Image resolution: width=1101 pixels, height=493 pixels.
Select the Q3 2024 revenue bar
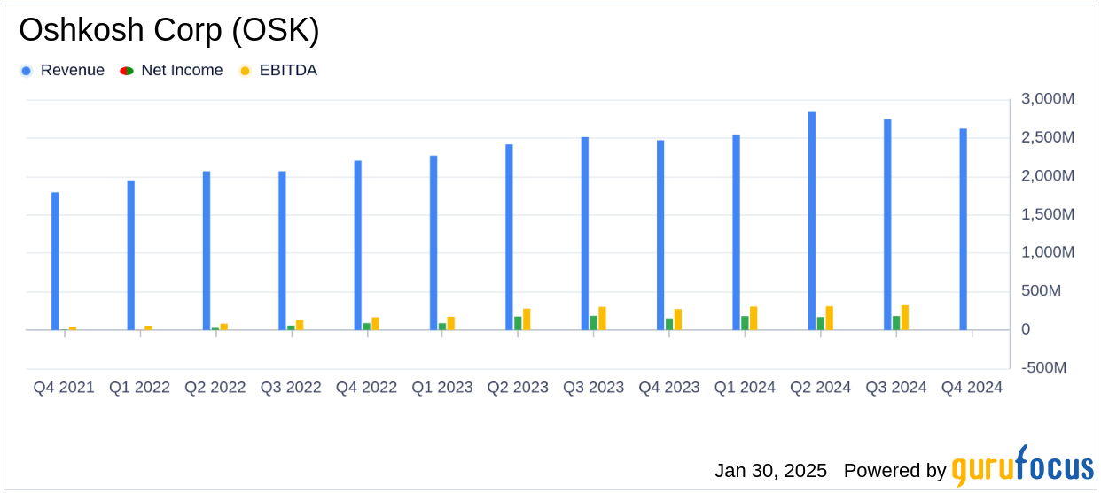(887, 225)
